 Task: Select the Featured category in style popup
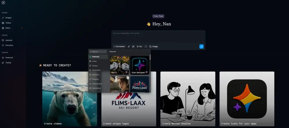click(96, 57)
